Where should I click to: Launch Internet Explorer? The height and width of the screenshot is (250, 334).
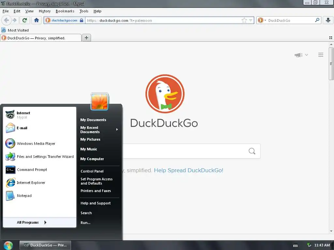(39, 183)
